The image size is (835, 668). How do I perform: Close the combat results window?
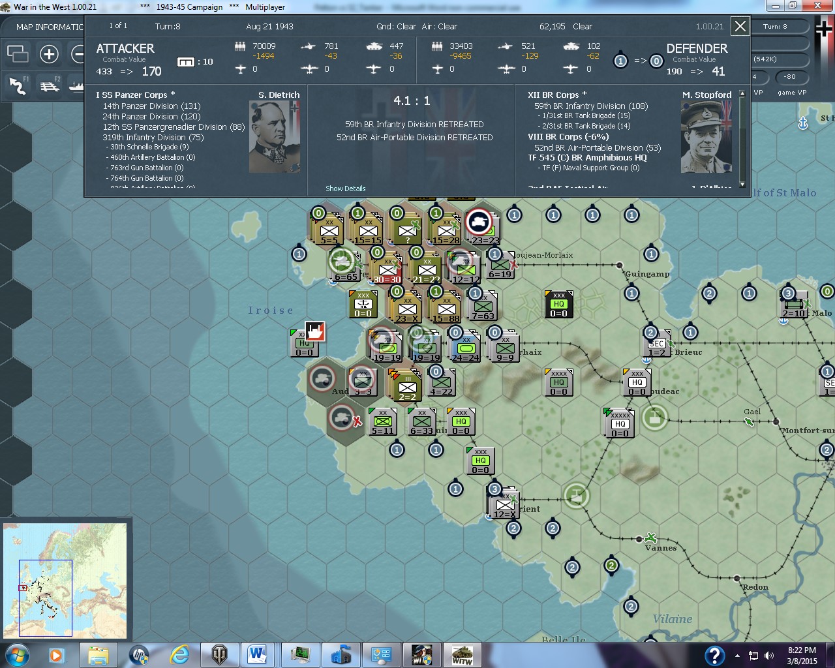pos(740,27)
